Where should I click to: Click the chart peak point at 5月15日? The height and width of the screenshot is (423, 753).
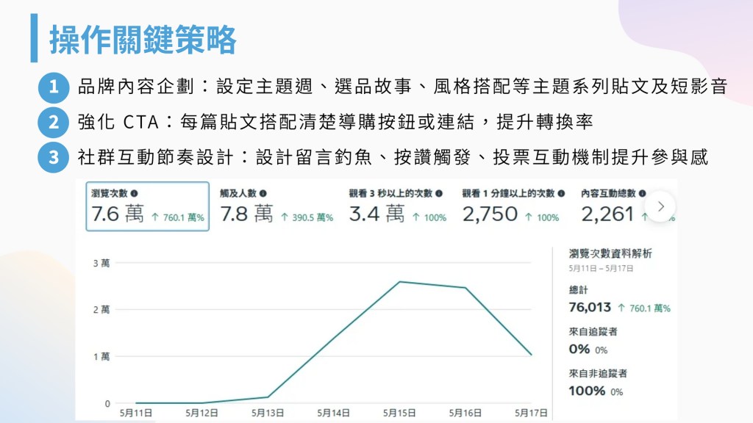(x=399, y=281)
